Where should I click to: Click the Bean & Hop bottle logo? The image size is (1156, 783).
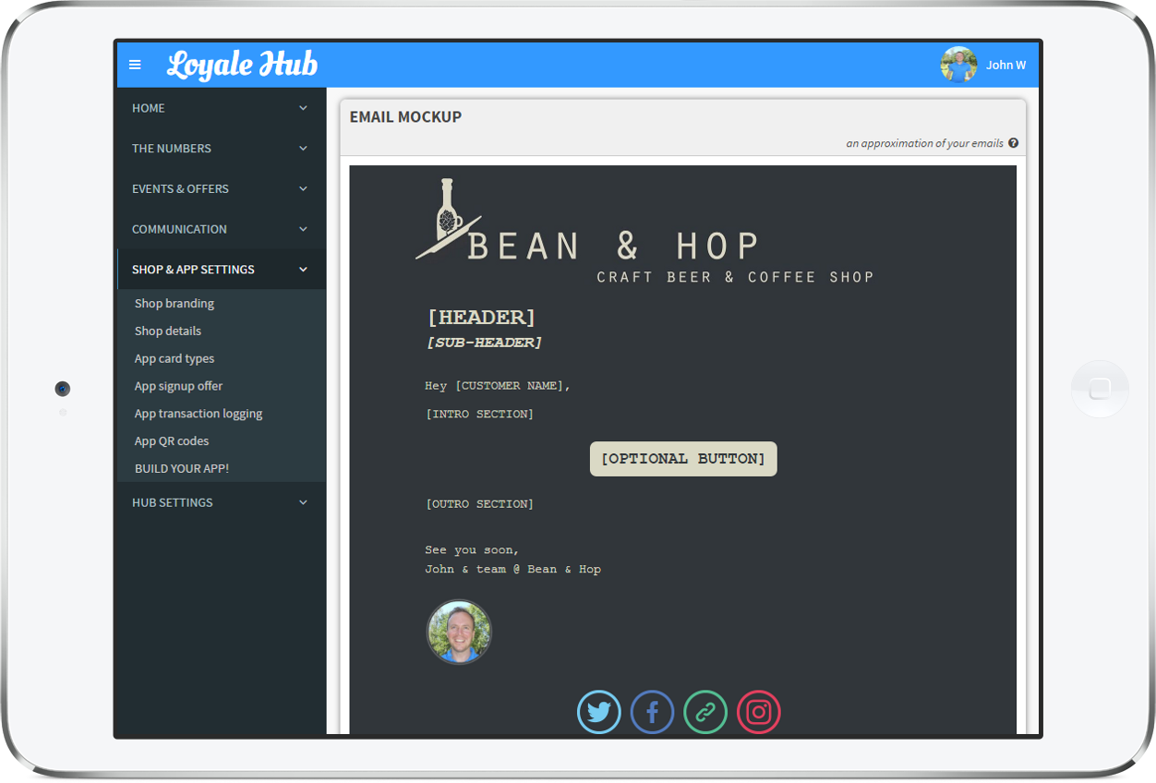(448, 218)
